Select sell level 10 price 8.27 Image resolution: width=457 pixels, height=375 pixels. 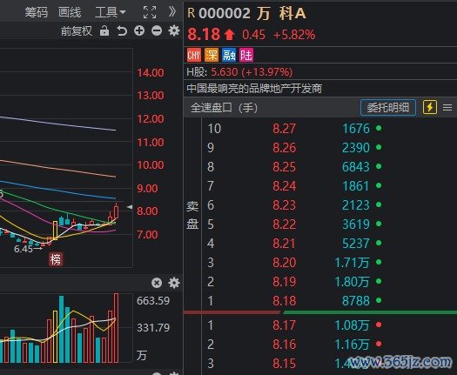tap(284, 129)
